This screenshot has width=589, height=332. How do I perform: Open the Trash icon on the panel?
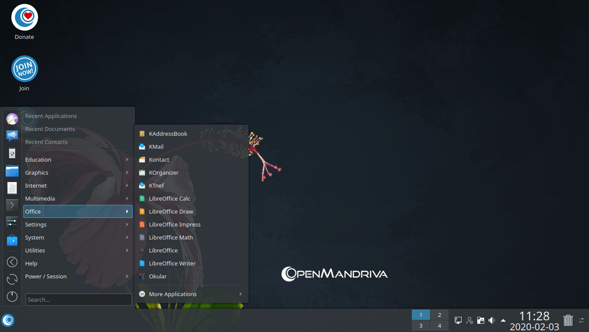pos(568,320)
